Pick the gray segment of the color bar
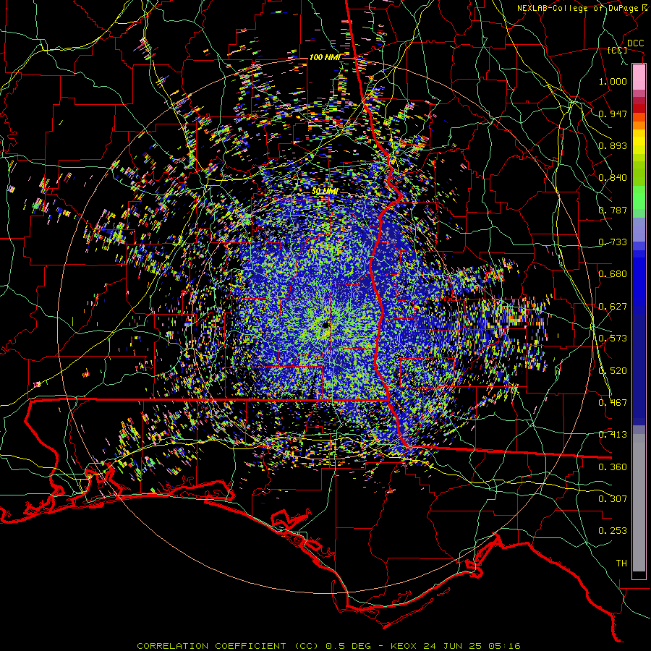 click(x=639, y=503)
